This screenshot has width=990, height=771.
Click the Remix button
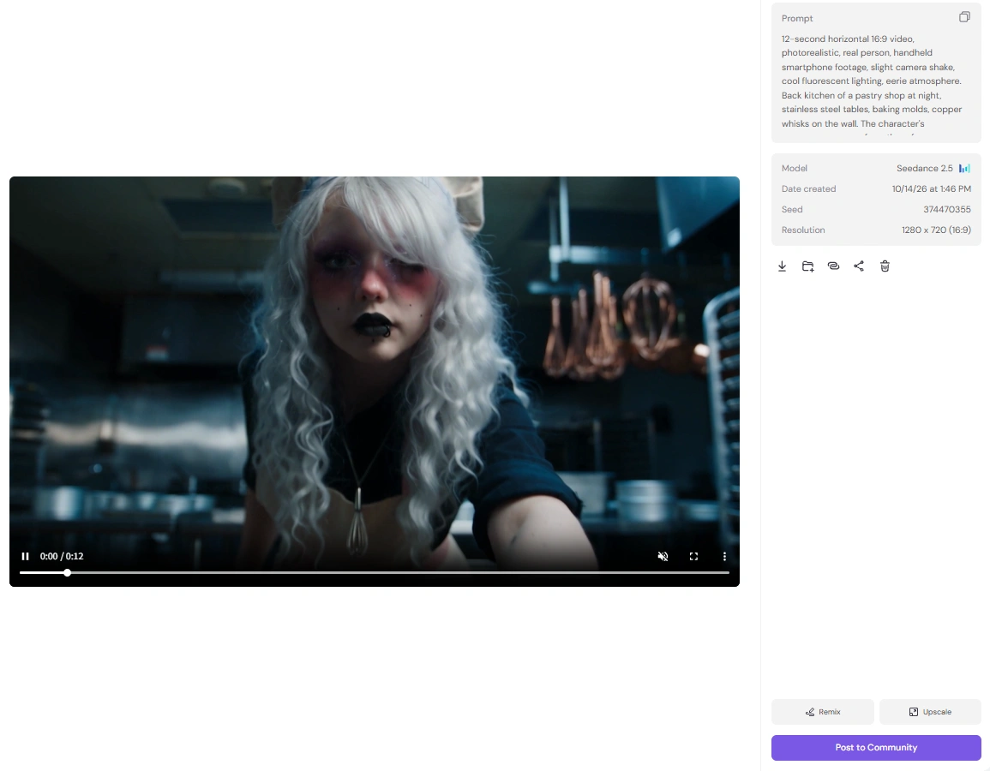coord(823,712)
